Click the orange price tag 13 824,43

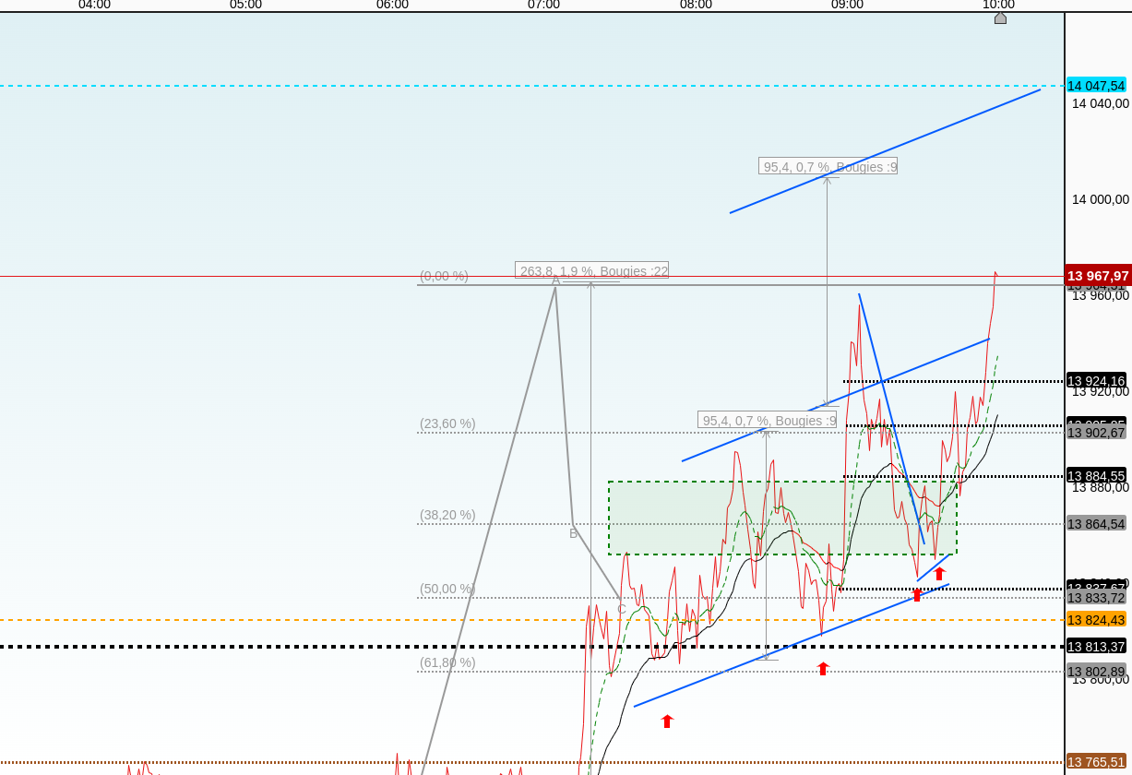point(1096,619)
